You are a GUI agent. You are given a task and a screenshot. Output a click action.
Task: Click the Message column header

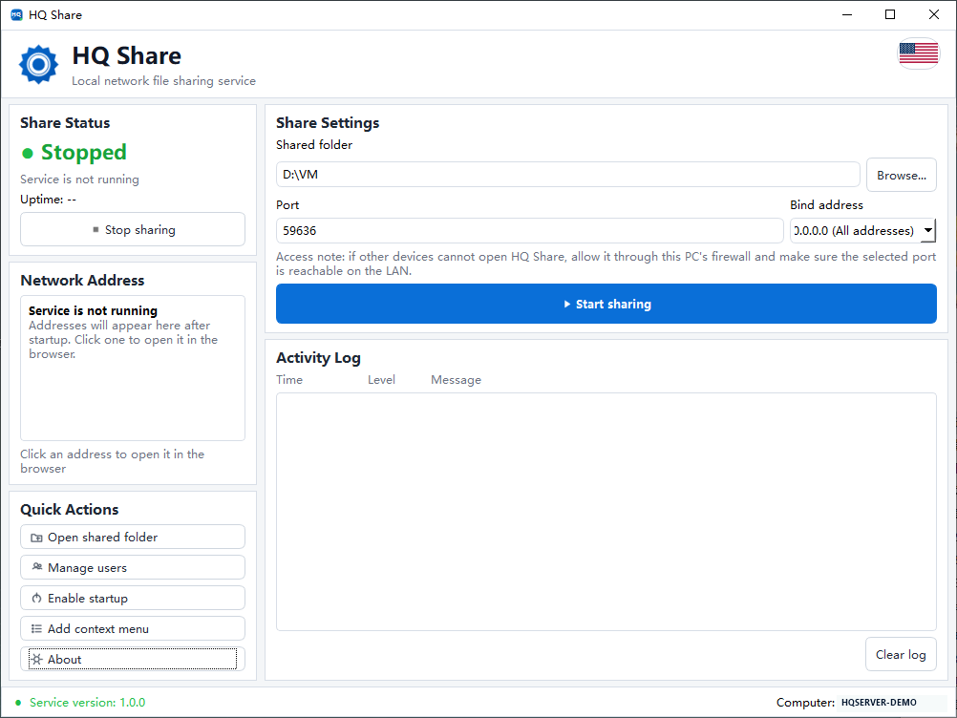pos(456,379)
